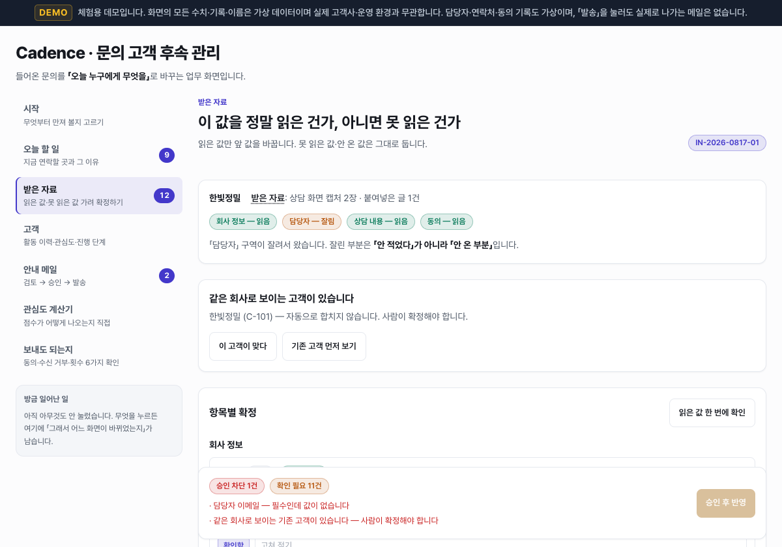Select the 받은 자료 sidebar item
The image size is (782, 547).
click(x=99, y=195)
